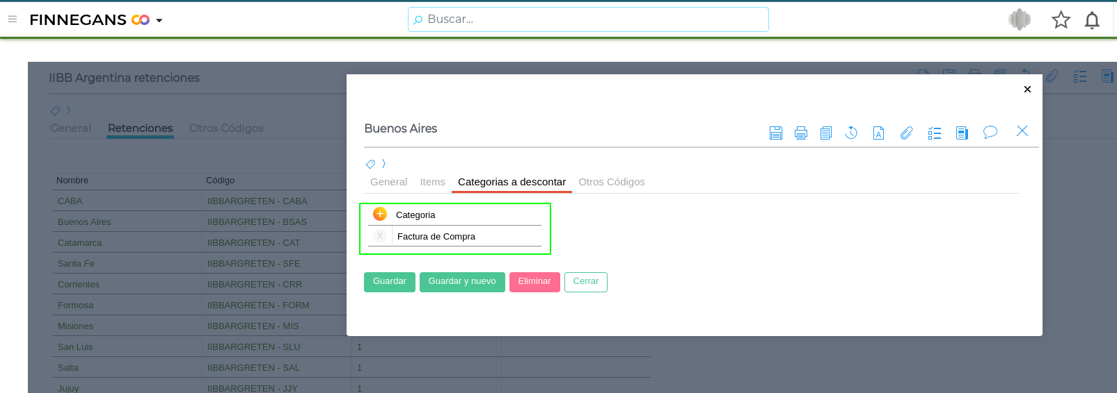Viewport: 1117px width, 393px height.
Task: Add a category with the orange plus icon
Action: click(380, 214)
